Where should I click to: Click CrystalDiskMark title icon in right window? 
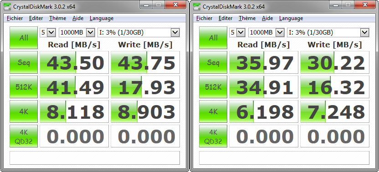197,6
